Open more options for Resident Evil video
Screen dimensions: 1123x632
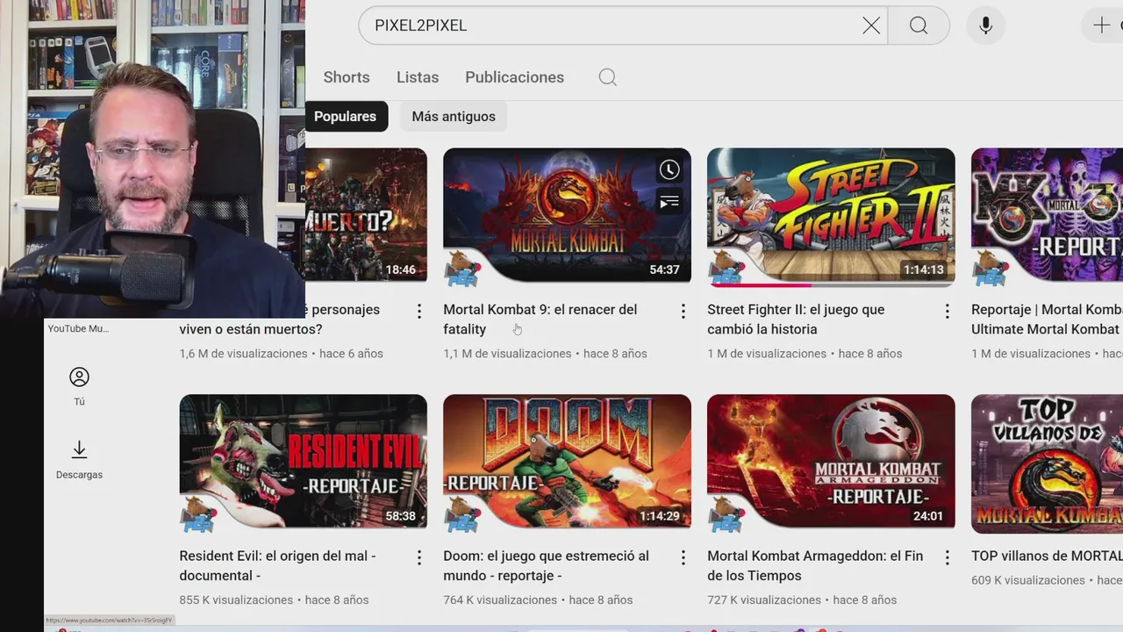click(x=419, y=557)
